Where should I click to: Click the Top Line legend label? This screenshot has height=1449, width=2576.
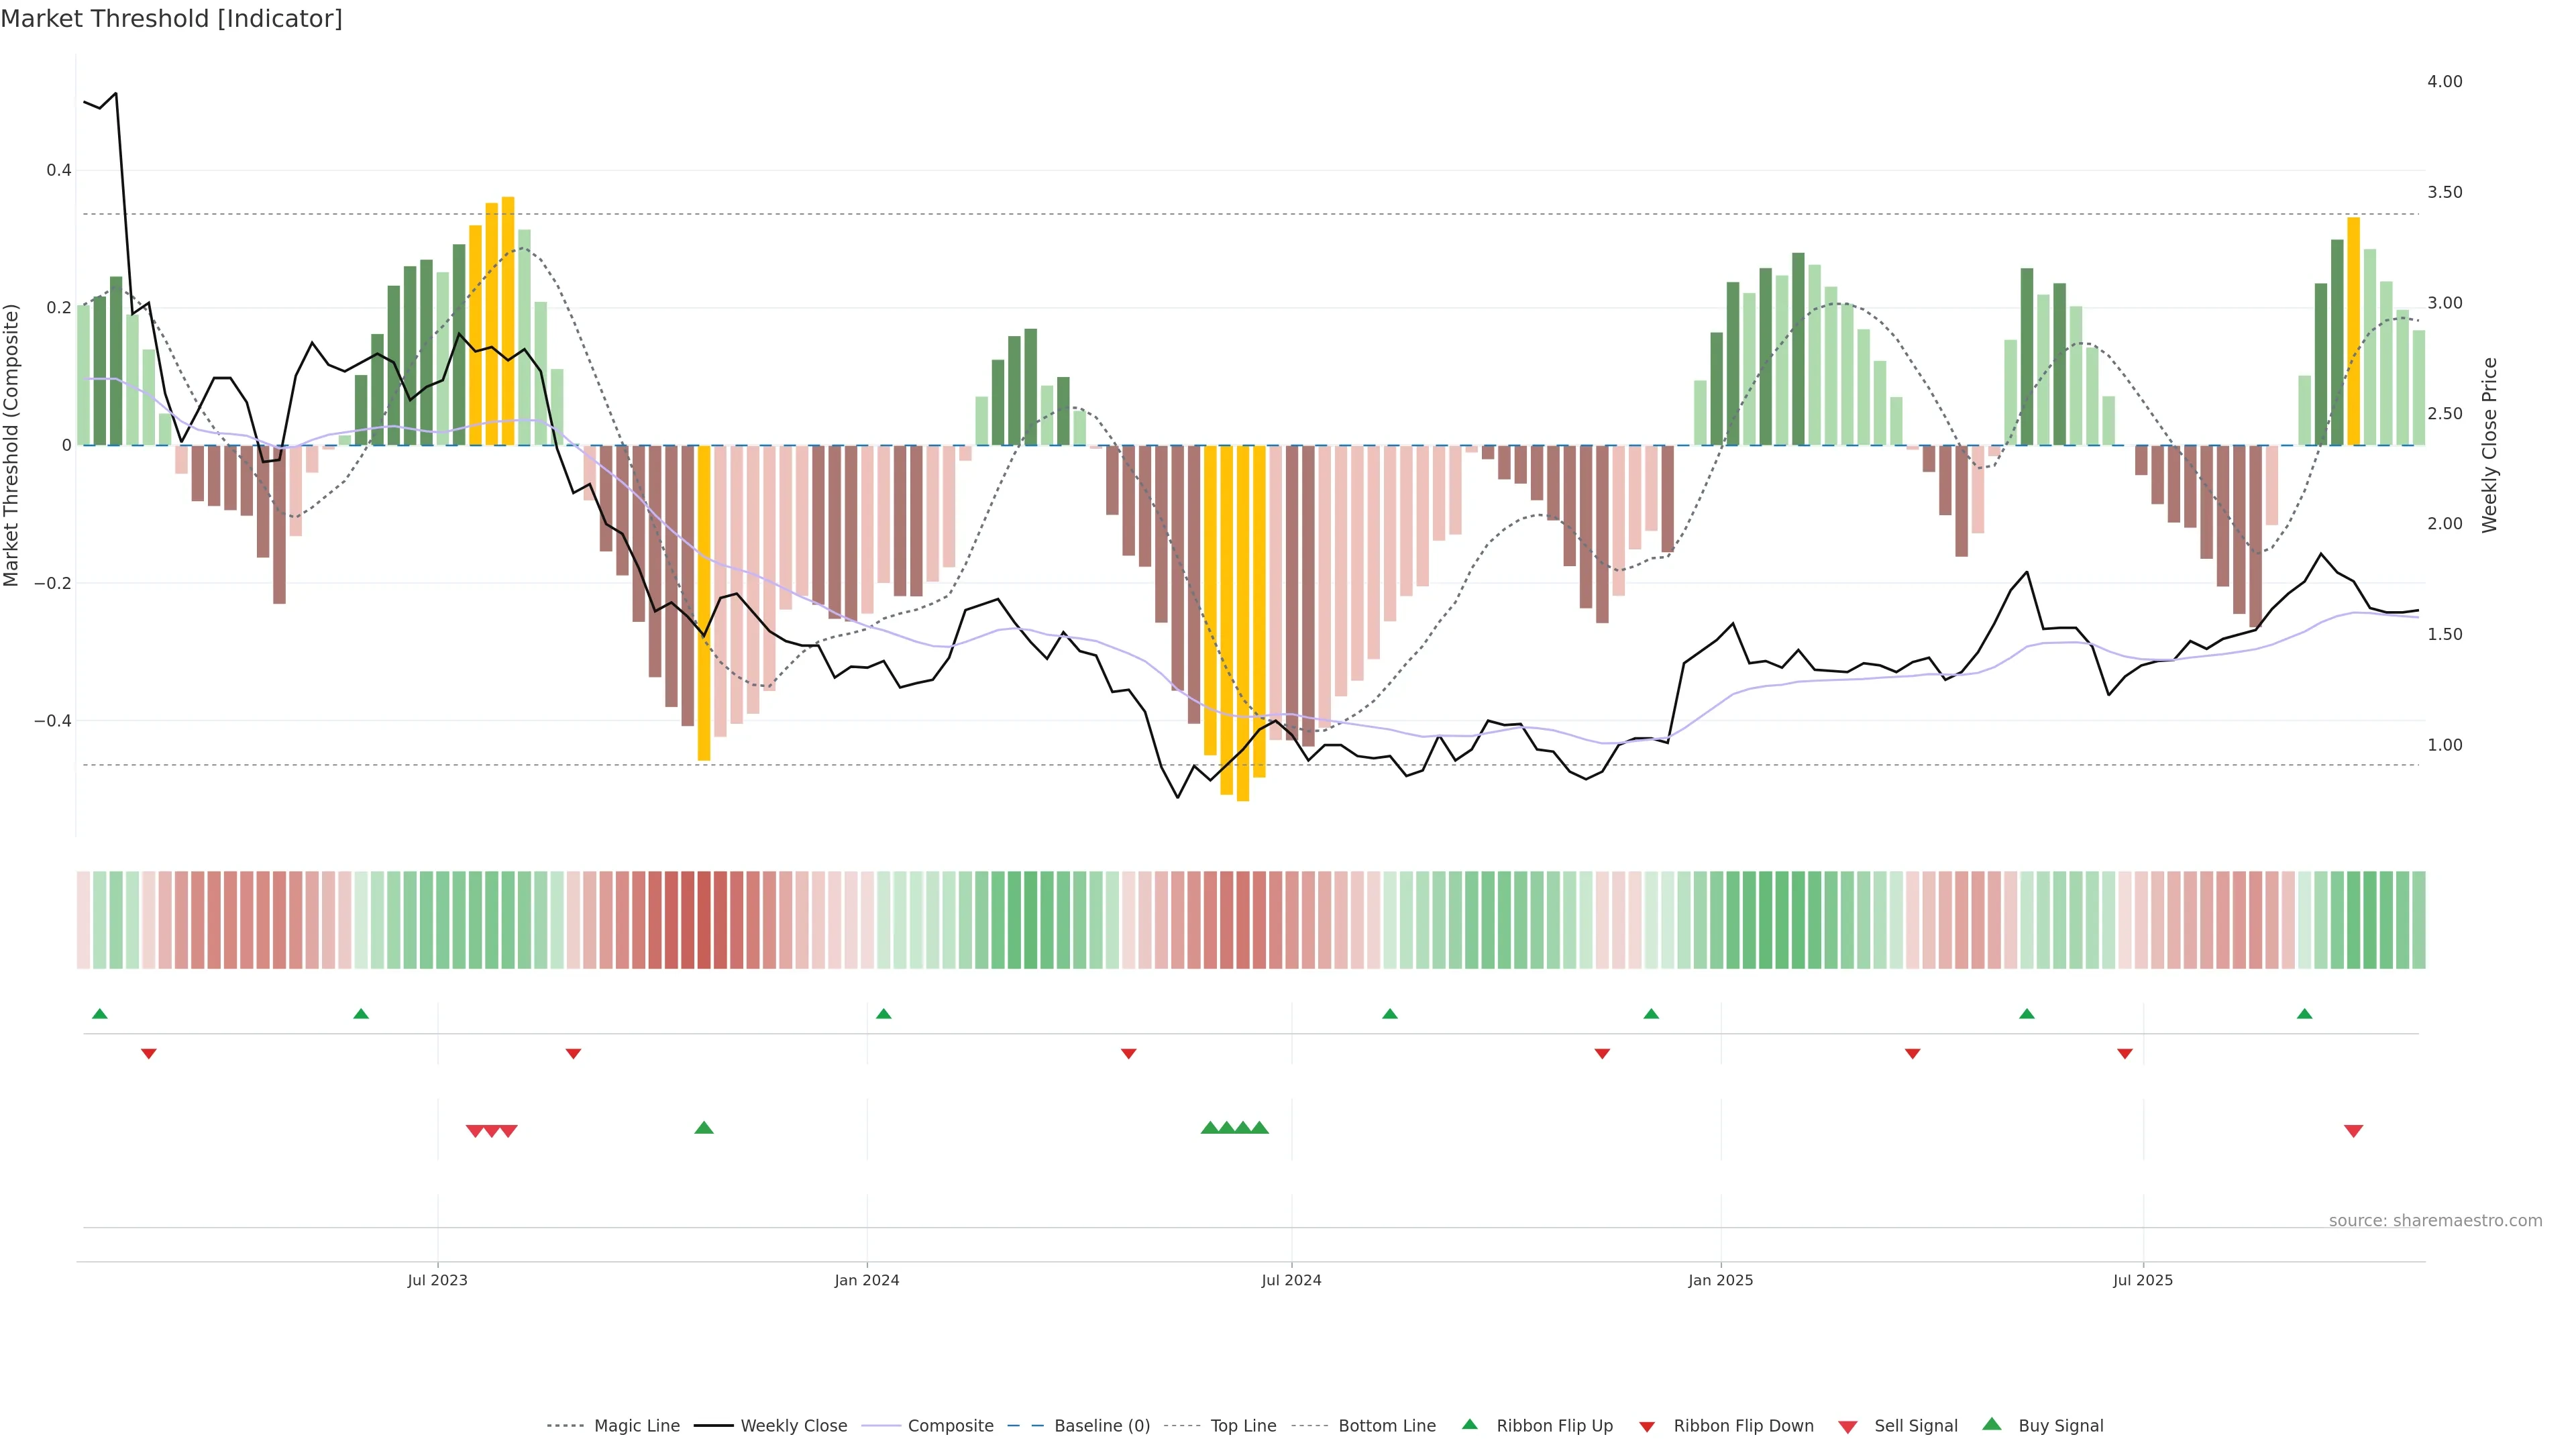click(1243, 1426)
